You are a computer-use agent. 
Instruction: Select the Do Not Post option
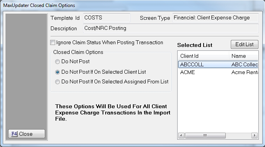(x=58, y=62)
